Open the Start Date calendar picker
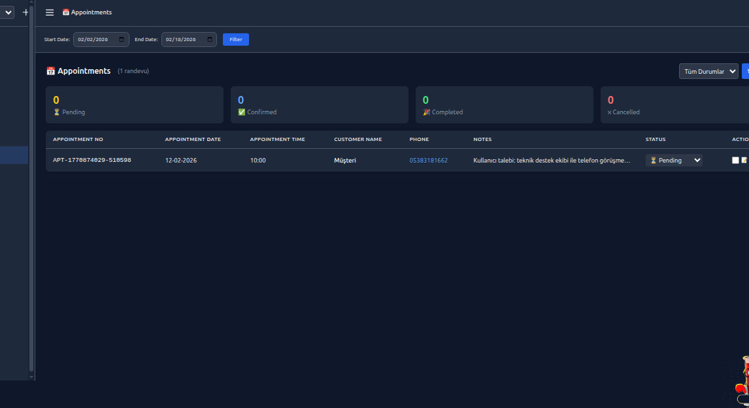Screen dimensions: 749x408 click(121, 39)
